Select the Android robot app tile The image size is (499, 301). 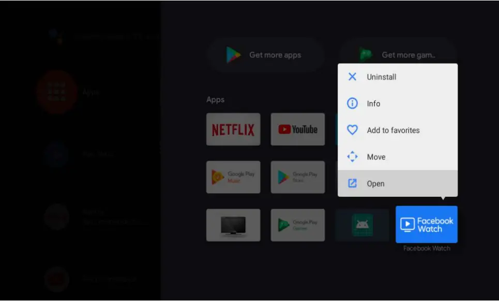coord(362,225)
